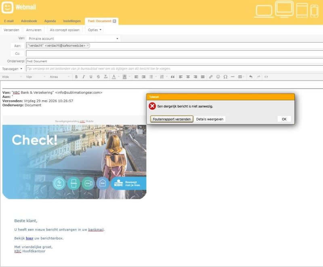Click the Aan recipient button
The image size is (323, 267).
17,46
